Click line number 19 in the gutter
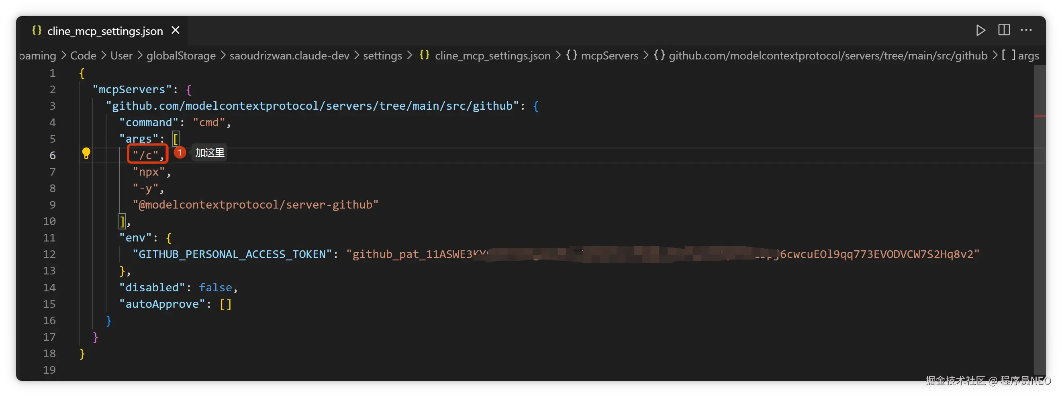The width and height of the screenshot is (1062, 397). (x=49, y=370)
